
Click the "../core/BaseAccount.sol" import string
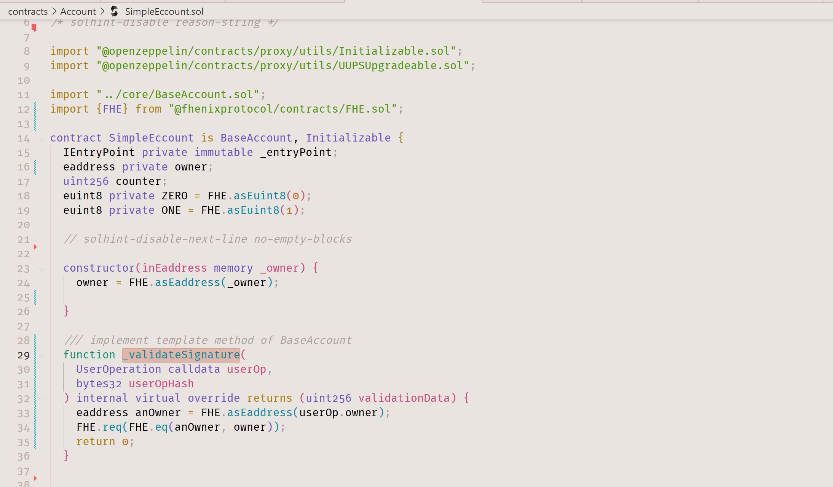coord(178,94)
